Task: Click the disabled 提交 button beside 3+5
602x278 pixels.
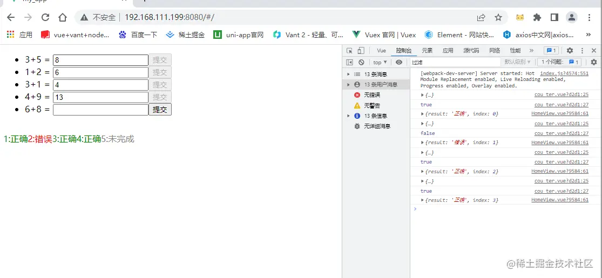Action: (x=160, y=60)
